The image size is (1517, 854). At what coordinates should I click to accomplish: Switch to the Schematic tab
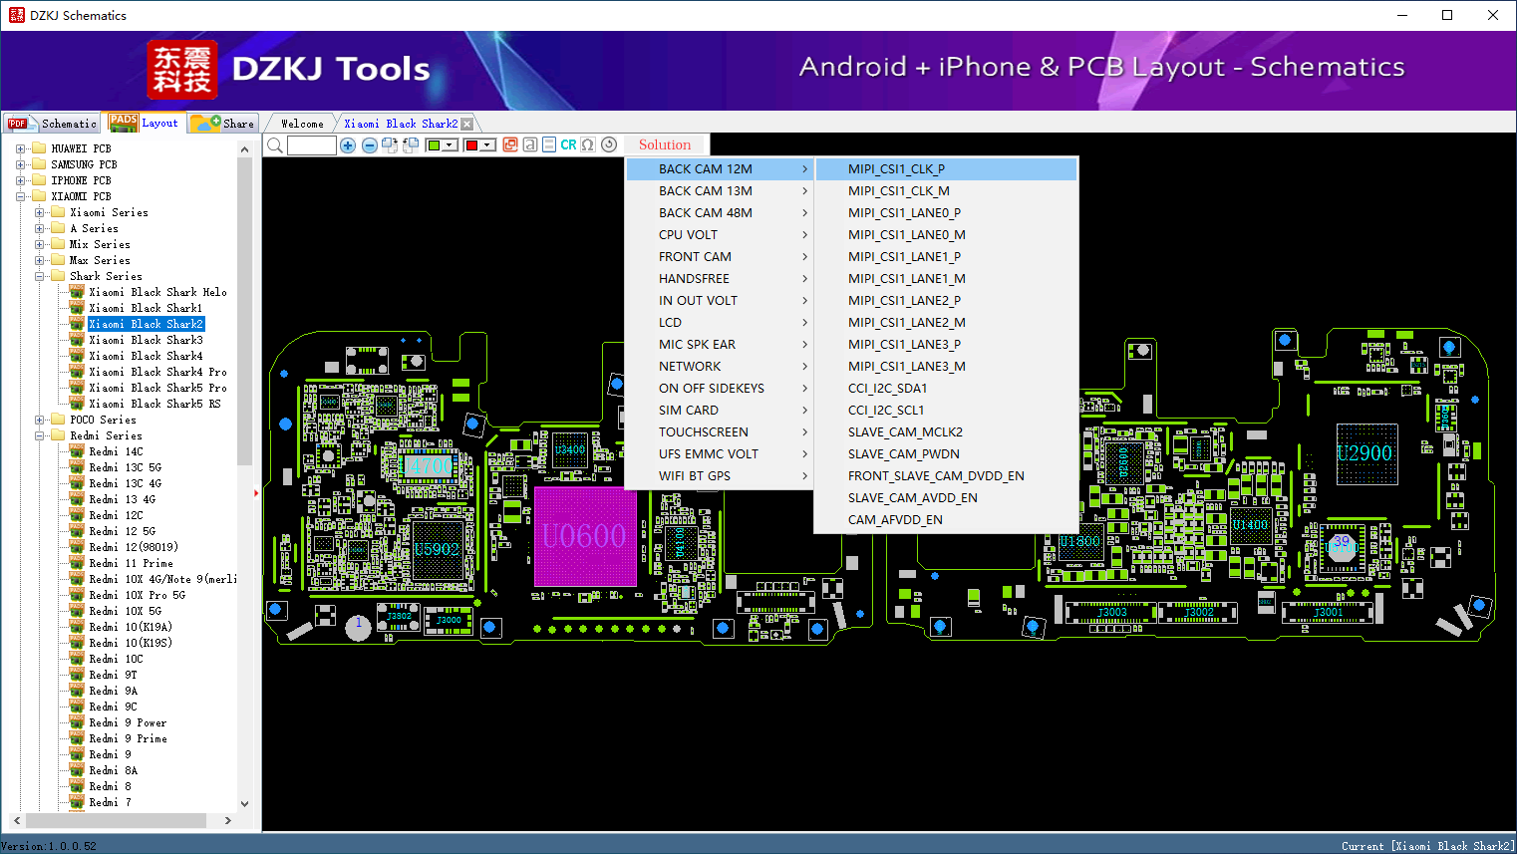pyautogui.click(x=53, y=124)
